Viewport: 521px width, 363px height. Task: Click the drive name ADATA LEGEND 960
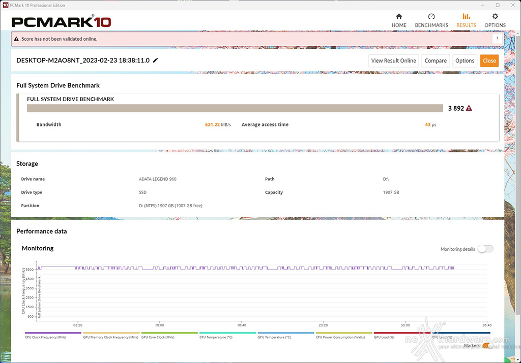pos(158,179)
